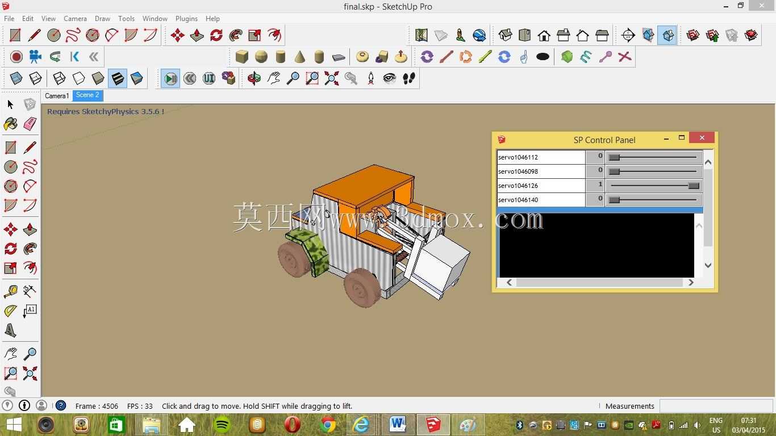The image size is (776, 436).
Task: Switch to Iso standard view
Action: click(x=506, y=35)
